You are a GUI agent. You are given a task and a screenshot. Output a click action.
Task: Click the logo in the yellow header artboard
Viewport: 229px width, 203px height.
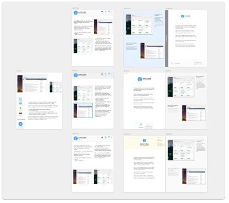tap(144, 143)
